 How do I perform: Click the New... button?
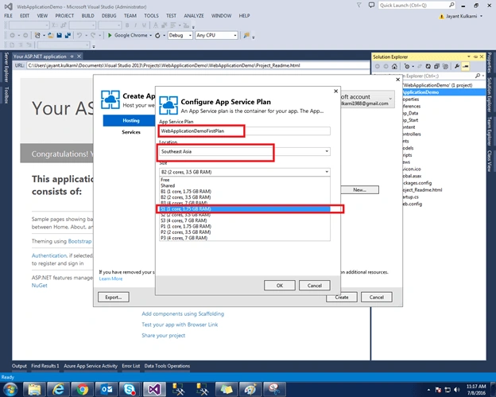[x=359, y=190]
